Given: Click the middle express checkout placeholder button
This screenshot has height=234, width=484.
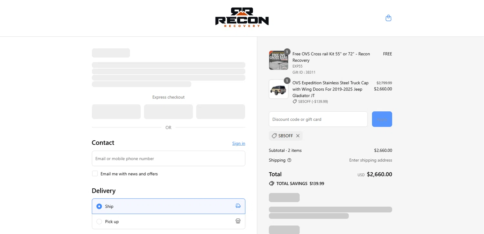Looking at the screenshot, I should [168, 112].
